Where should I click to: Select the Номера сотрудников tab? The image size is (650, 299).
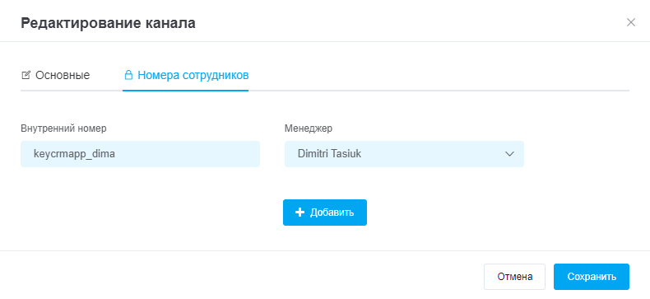coord(186,76)
